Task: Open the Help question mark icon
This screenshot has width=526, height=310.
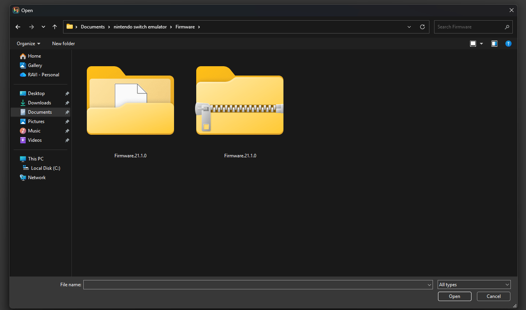Action: (x=508, y=43)
